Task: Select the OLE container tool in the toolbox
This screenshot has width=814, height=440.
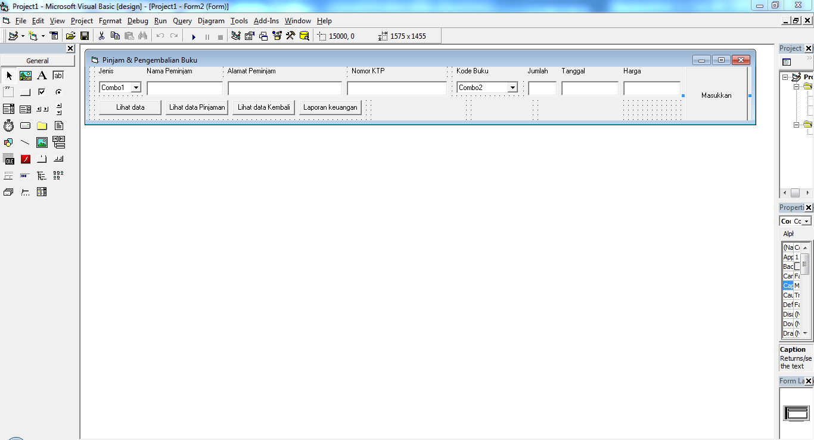Action: coord(8,159)
